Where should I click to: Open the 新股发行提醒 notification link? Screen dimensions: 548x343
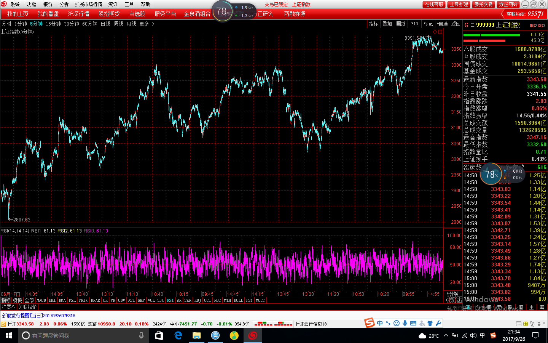pyautogui.click(x=39, y=316)
